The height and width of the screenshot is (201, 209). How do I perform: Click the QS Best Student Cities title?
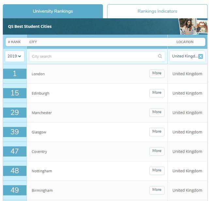[30, 26]
